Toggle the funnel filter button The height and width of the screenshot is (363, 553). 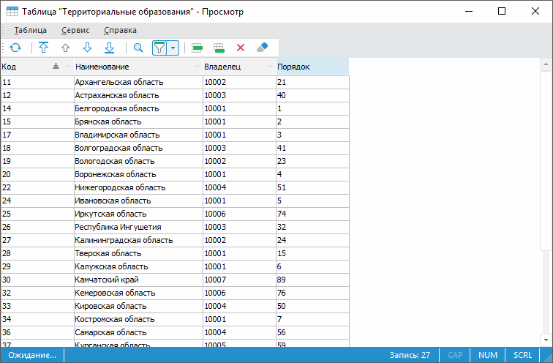coord(159,48)
